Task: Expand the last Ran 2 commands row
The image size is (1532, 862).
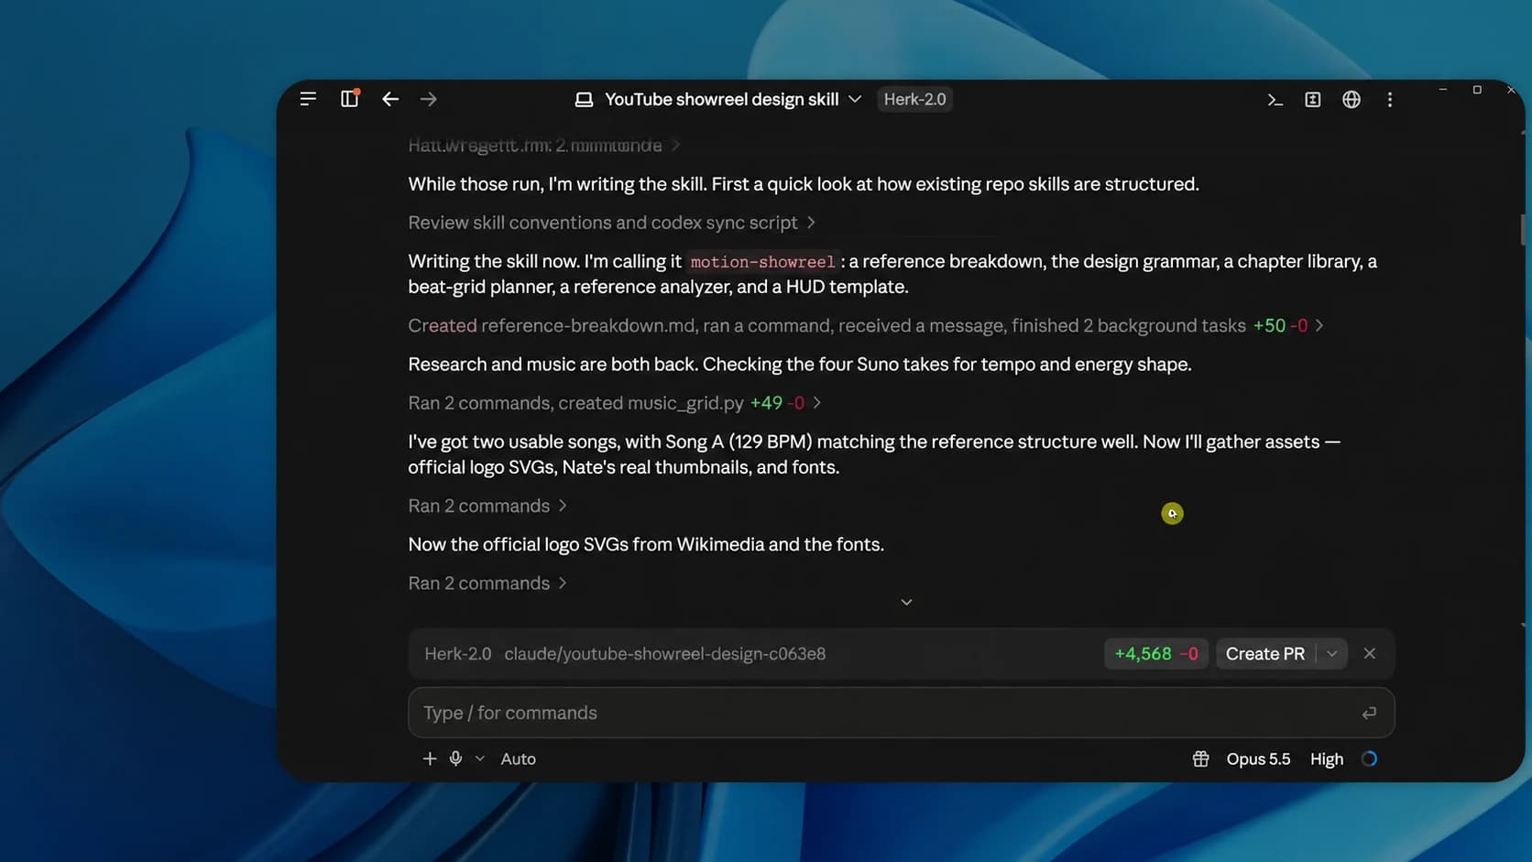Action: pos(487,584)
